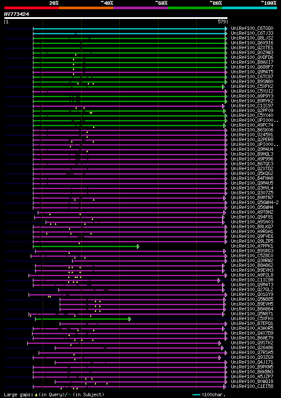The height and width of the screenshot is (398, 281).
Task: Select label UniRef100_A9PC74
Action: tap(252, 125)
